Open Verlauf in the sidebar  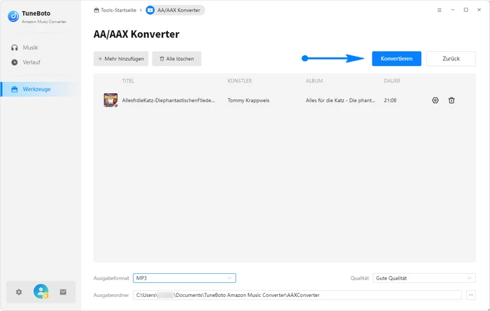pyautogui.click(x=31, y=62)
